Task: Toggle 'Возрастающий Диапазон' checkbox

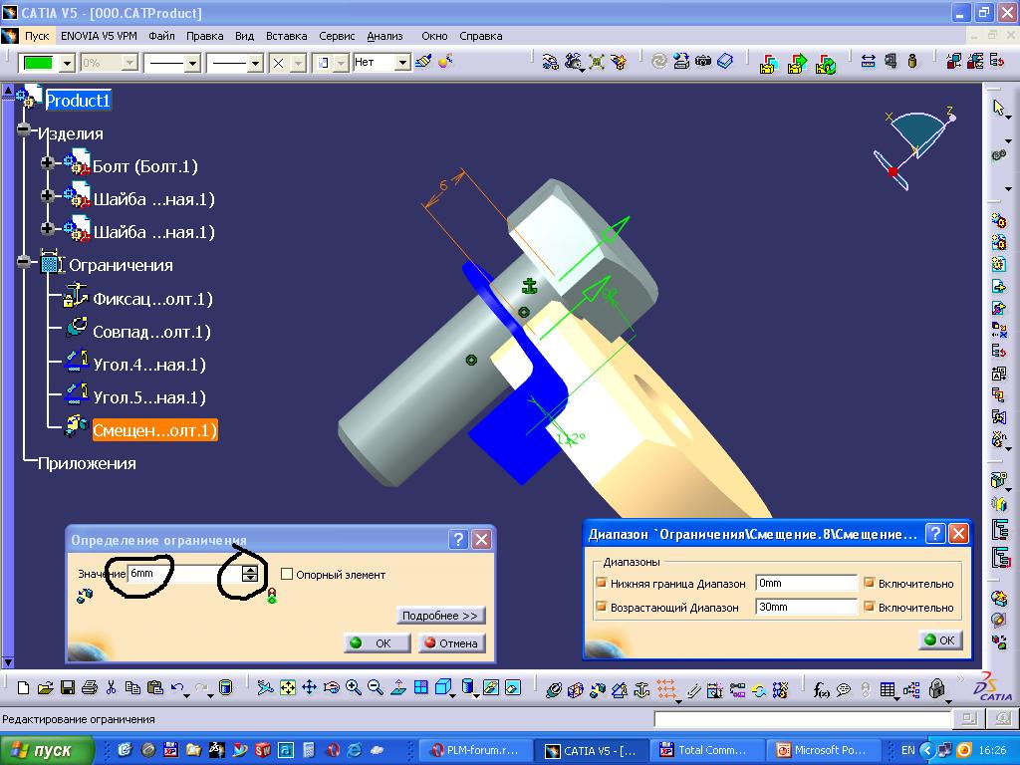Action: tap(602, 607)
